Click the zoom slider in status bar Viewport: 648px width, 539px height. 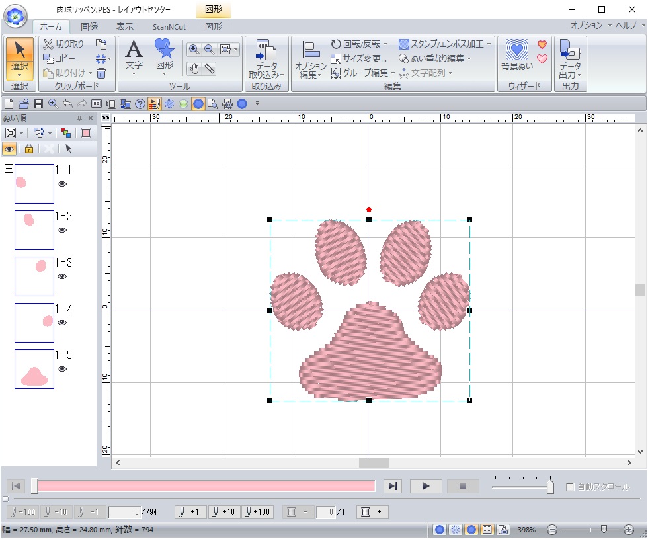(x=603, y=530)
